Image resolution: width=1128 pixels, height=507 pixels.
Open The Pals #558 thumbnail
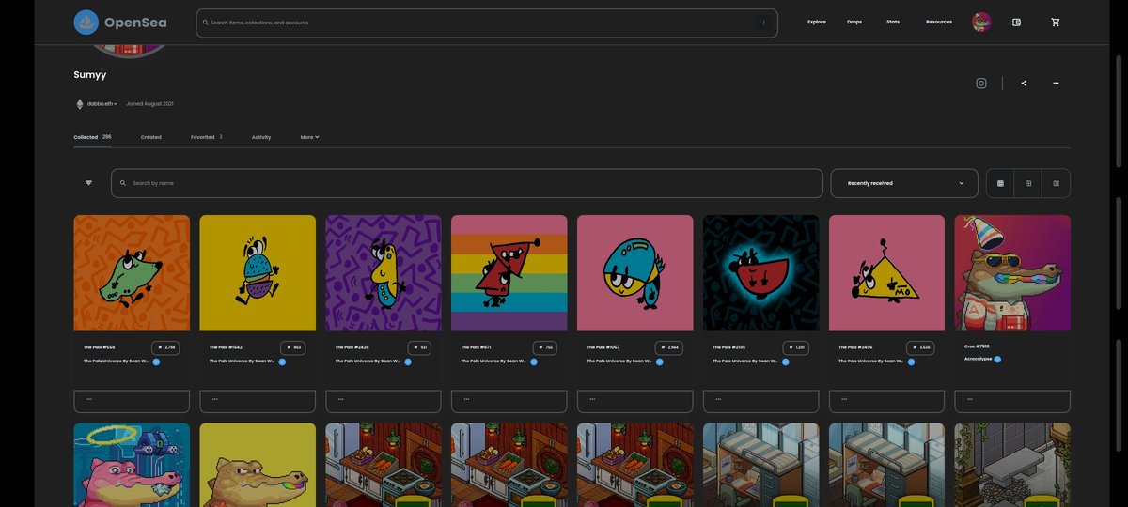click(132, 272)
